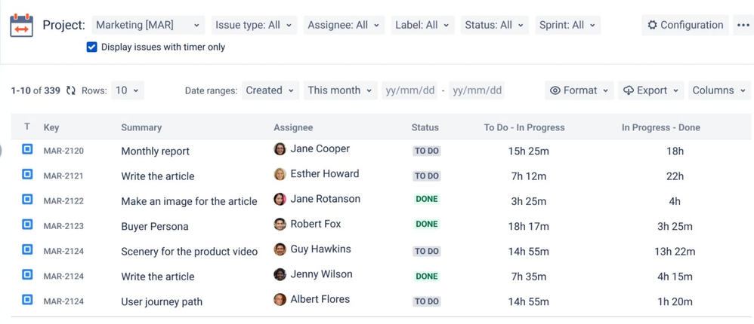Screen dimensions: 754x324
Task: Expand the This month date range dropdown
Action: point(339,90)
